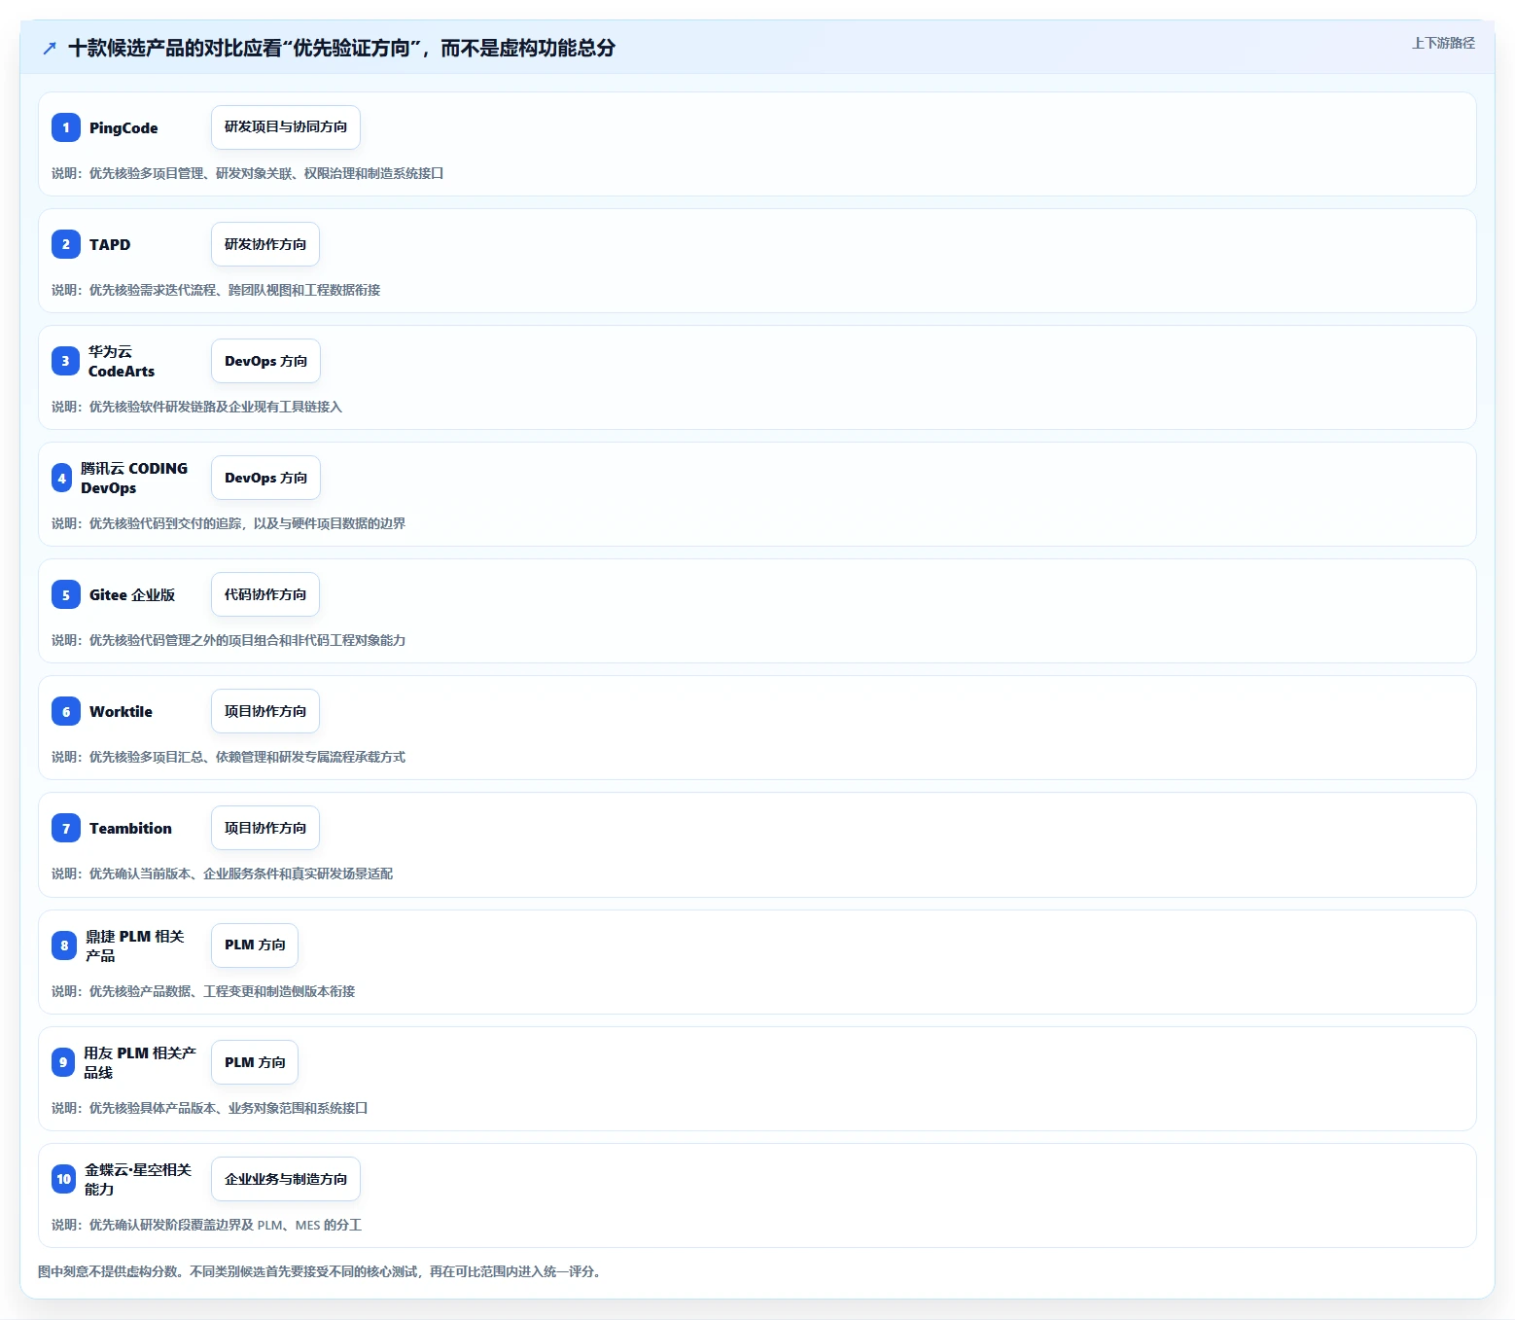This screenshot has height=1320, width=1515.
Task: Select the PLM 方向 tag for 用友 PLM
Action: click(255, 1062)
